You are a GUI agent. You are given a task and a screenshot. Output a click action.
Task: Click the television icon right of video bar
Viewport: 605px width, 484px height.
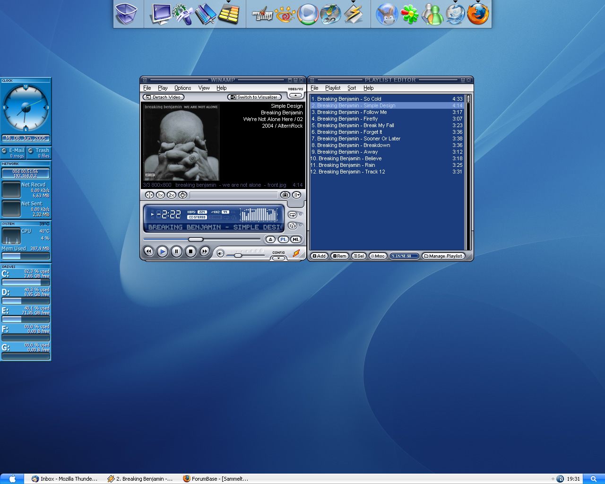[285, 195]
